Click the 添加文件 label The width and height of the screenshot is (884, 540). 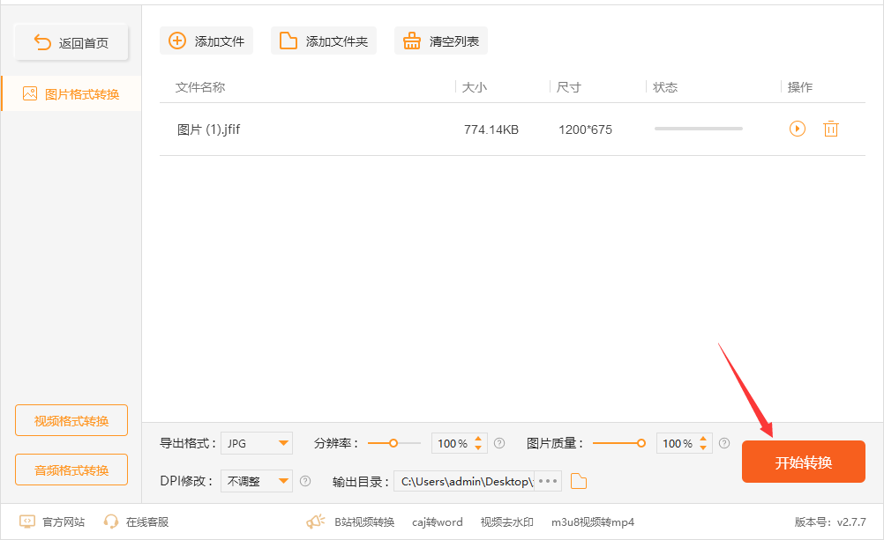click(220, 41)
